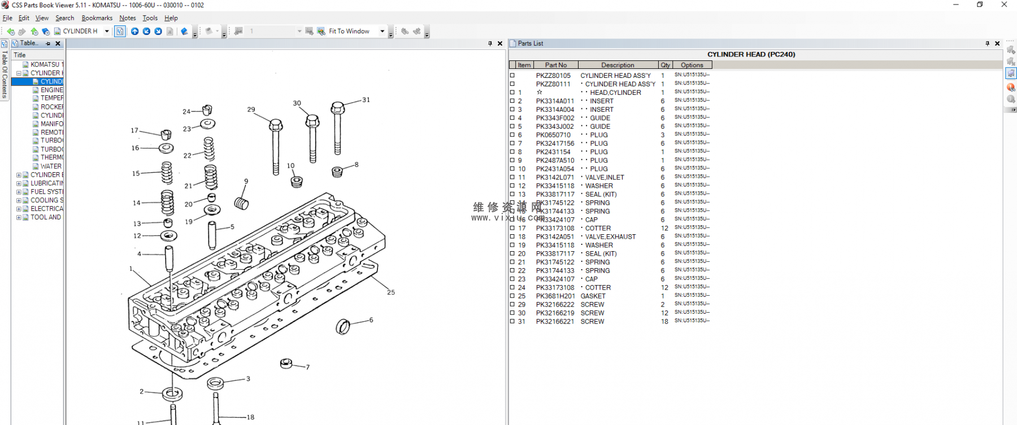Click the green Back navigation arrow
Image resolution: width=1017 pixels, height=425 pixels.
[11, 32]
